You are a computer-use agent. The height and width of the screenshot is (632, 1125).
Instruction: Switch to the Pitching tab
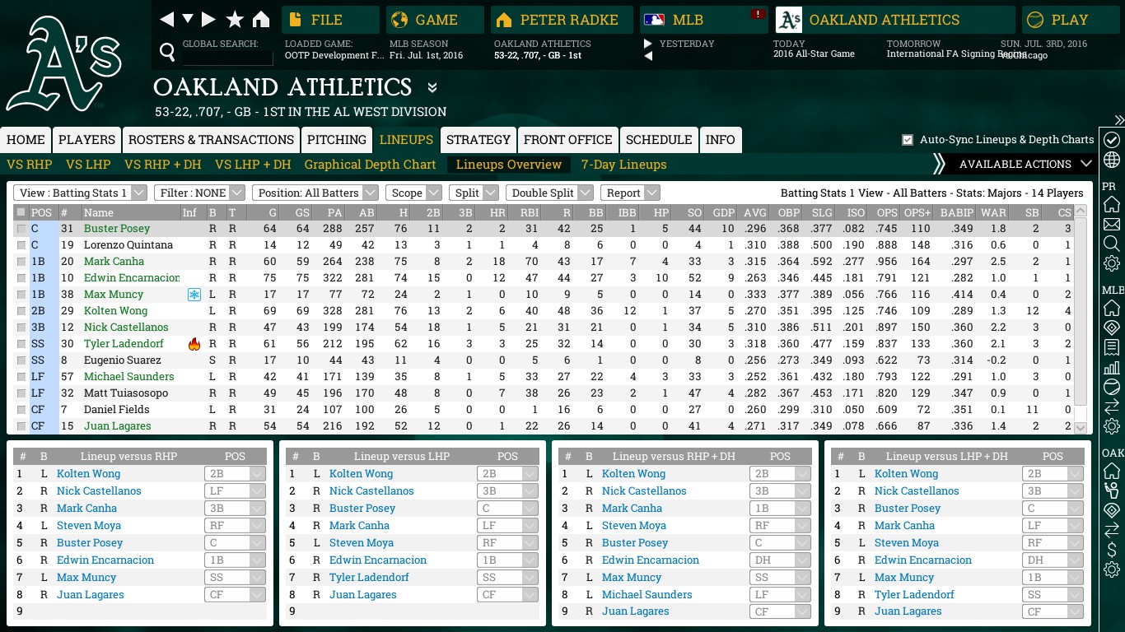tap(336, 140)
